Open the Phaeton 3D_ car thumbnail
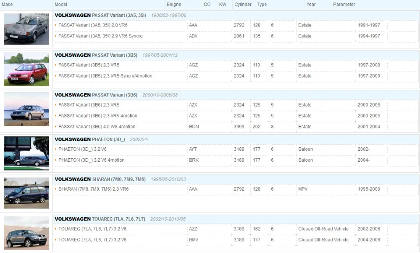Screen dimensions: 420x253 pyautogui.click(x=26, y=153)
